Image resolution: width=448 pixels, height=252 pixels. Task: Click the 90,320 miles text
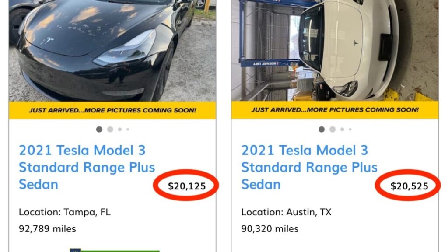270,229
